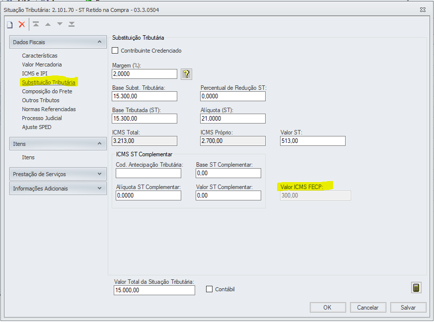The image size is (434, 322).
Task: Click the new record icon
Action: tap(9, 24)
